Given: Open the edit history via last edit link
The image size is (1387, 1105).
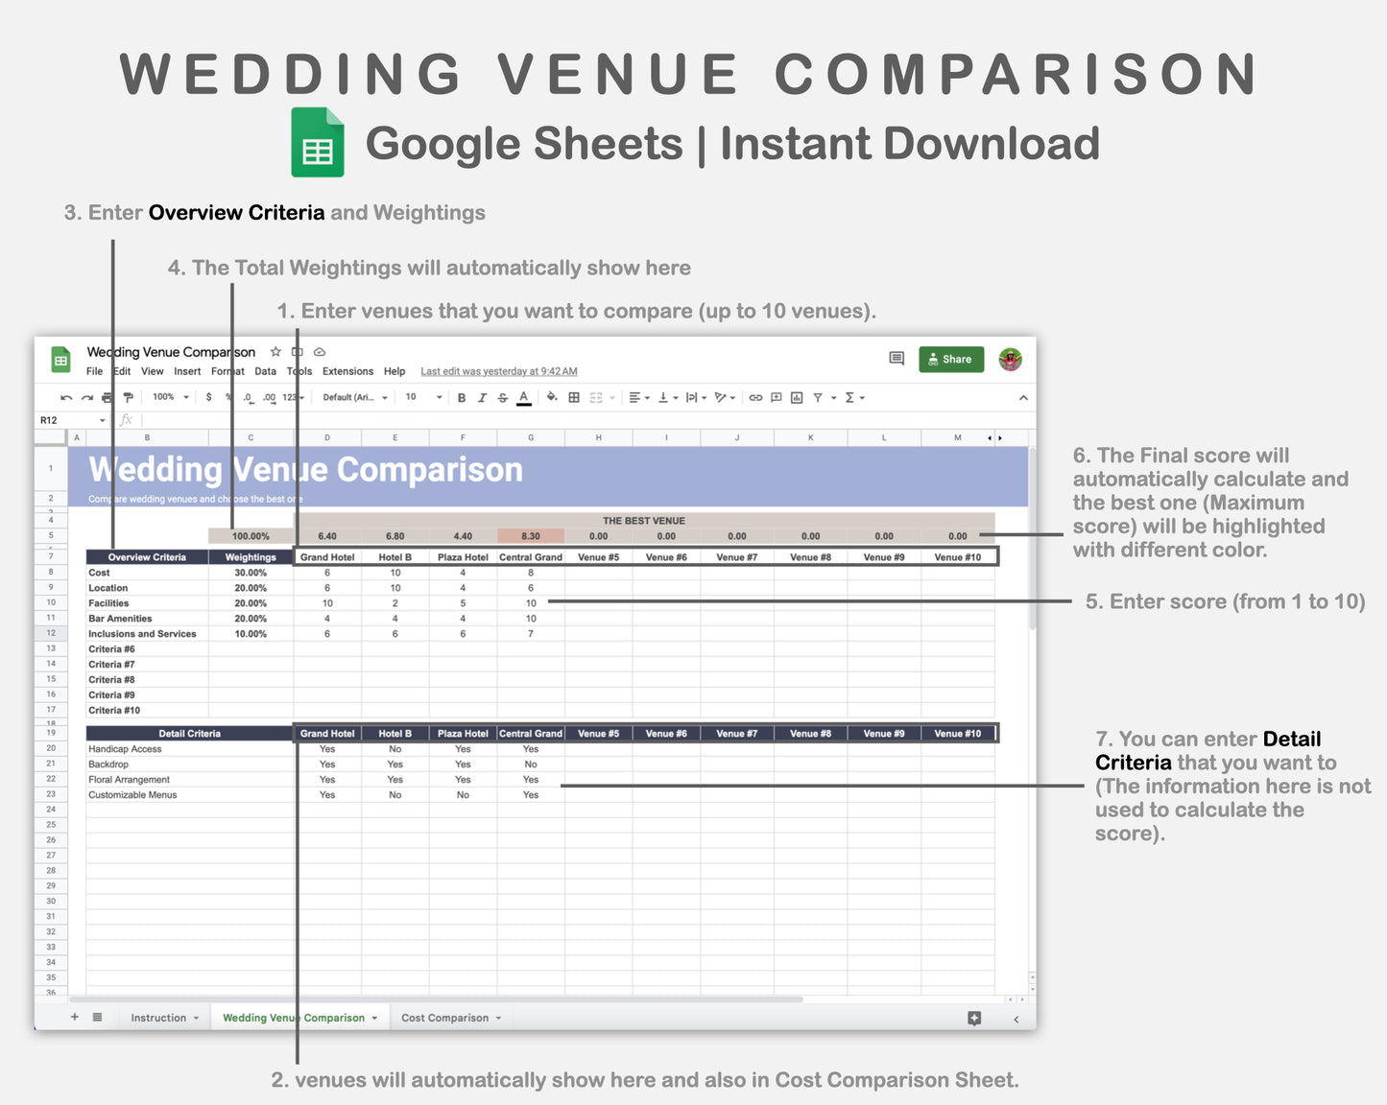Looking at the screenshot, I should click(x=497, y=371).
